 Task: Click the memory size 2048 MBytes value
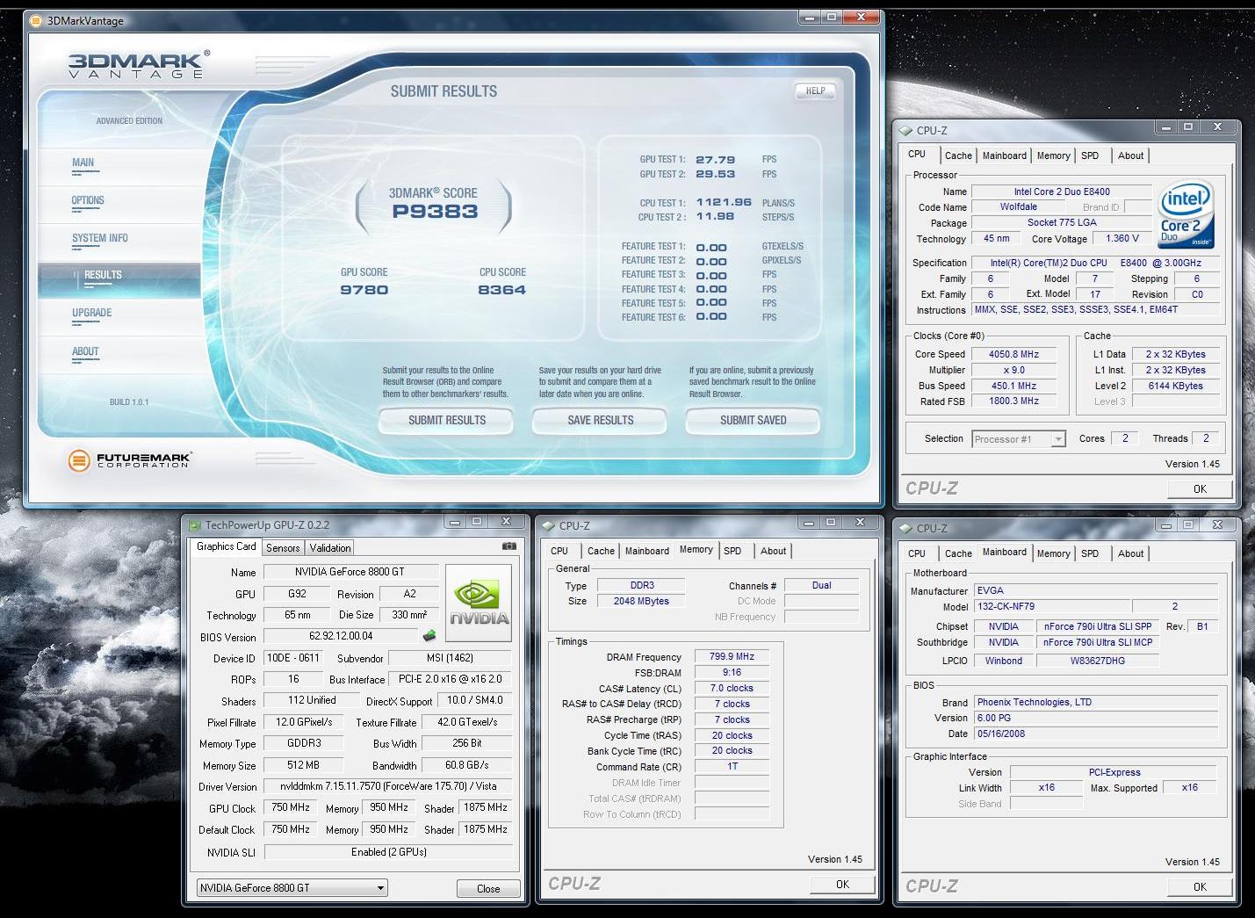pyautogui.click(x=641, y=601)
